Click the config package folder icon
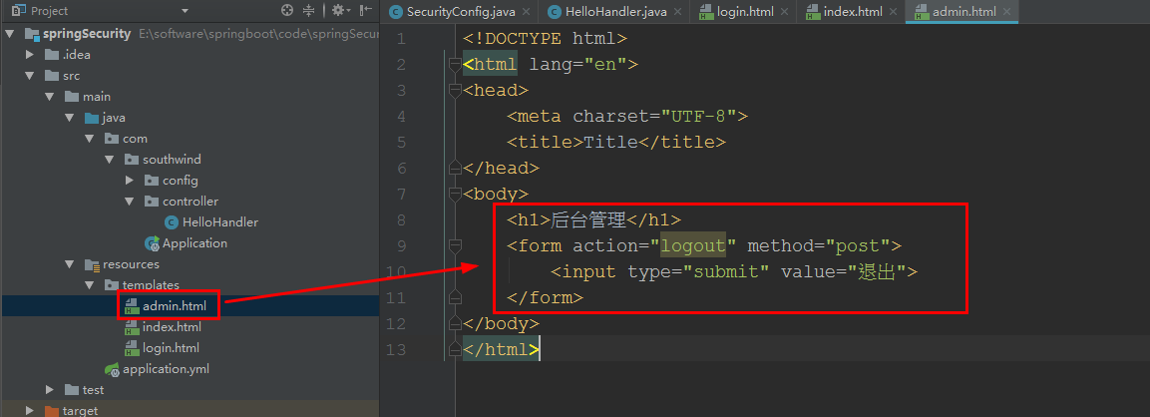This screenshot has width=1150, height=417. click(x=151, y=181)
